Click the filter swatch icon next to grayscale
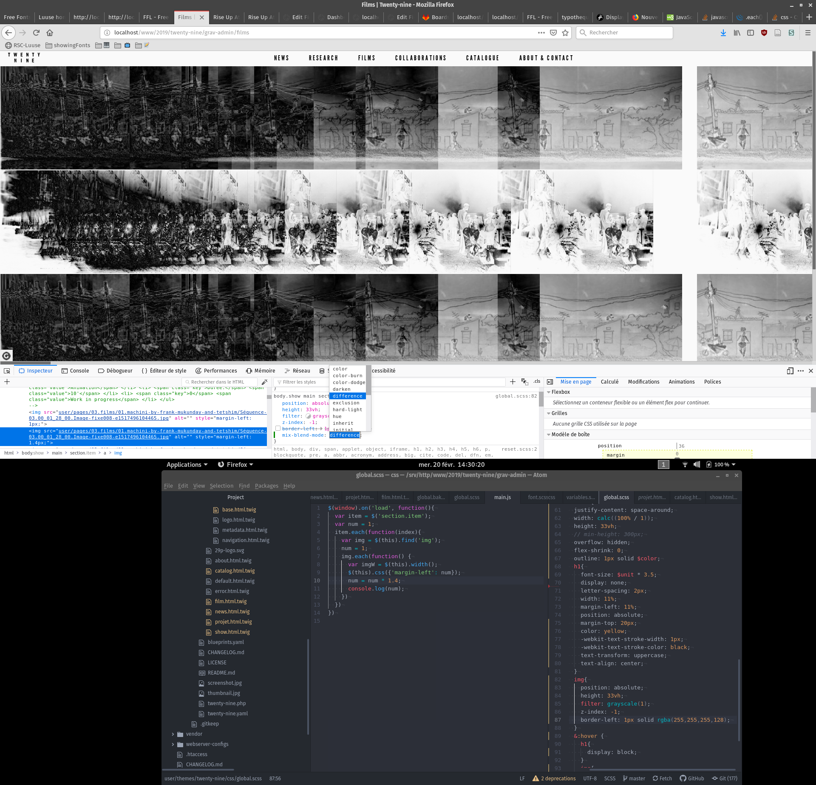The image size is (816, 785). click(x=309, y=416)
